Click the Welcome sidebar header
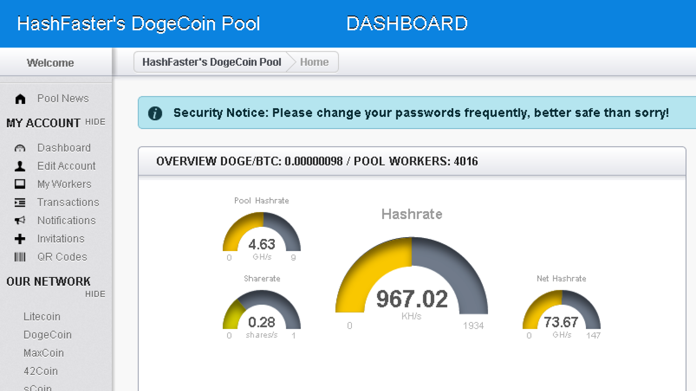The height and width of the screenshot is (391, 696). 50,63
